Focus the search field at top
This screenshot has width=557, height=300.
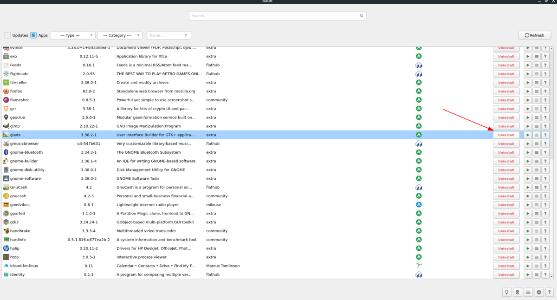(278, 16)
